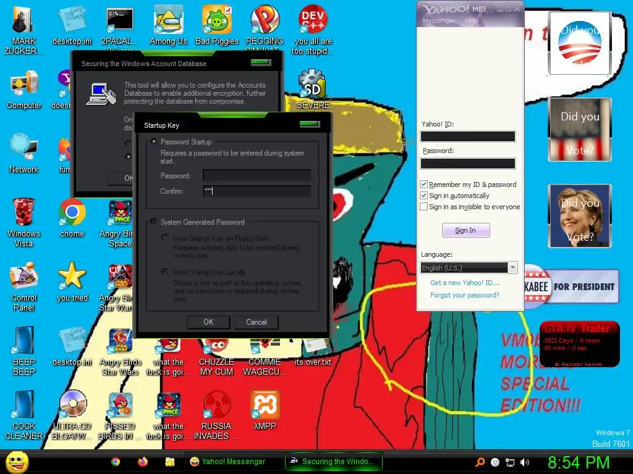Click the volume speaker tray icon

point(525,462)
